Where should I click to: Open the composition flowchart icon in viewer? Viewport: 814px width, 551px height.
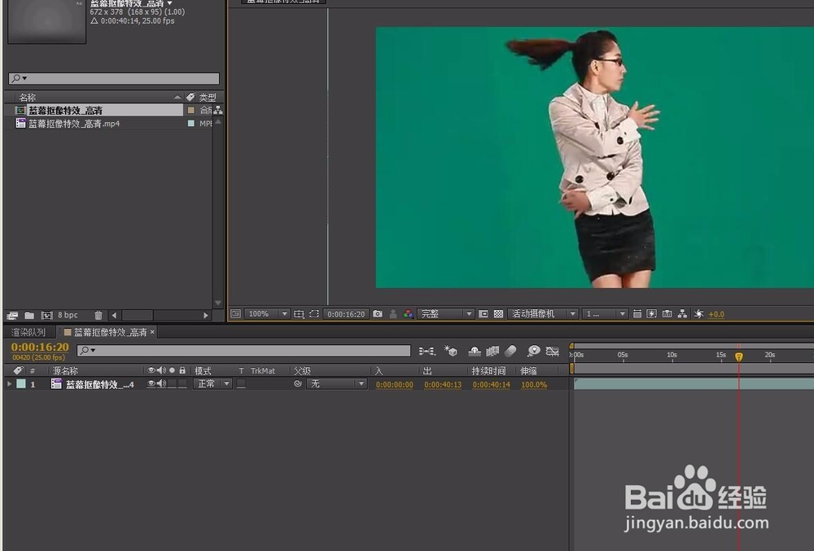point(682,314)
